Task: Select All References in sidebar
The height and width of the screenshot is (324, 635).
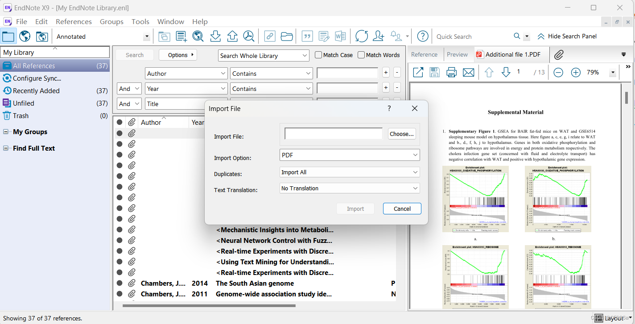Action: [55, 66]
